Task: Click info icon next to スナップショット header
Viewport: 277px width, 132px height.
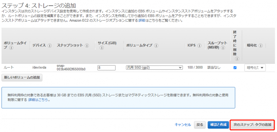Action: pos(87,45)
